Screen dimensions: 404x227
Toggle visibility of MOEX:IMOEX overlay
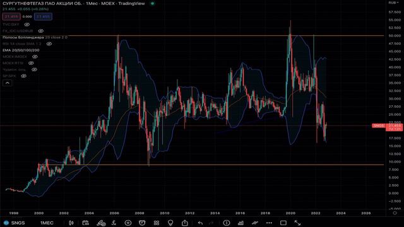35,57
